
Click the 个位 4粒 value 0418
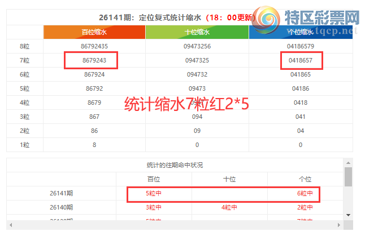[301, 103]
